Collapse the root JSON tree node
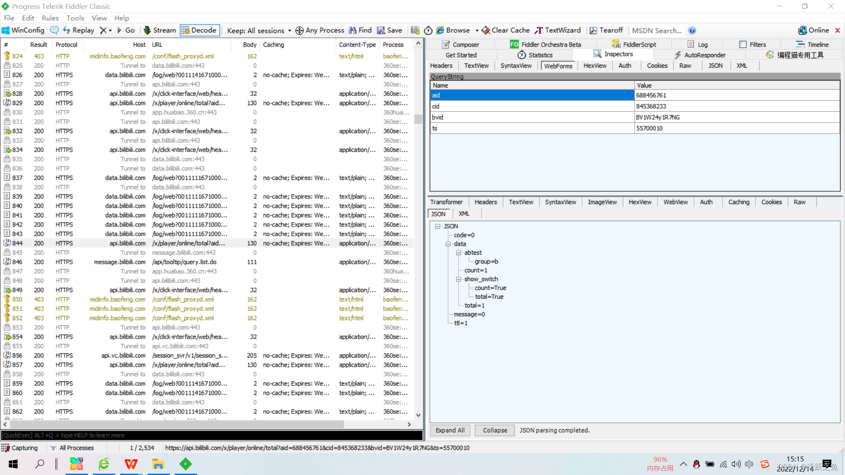 pos(437,226)
